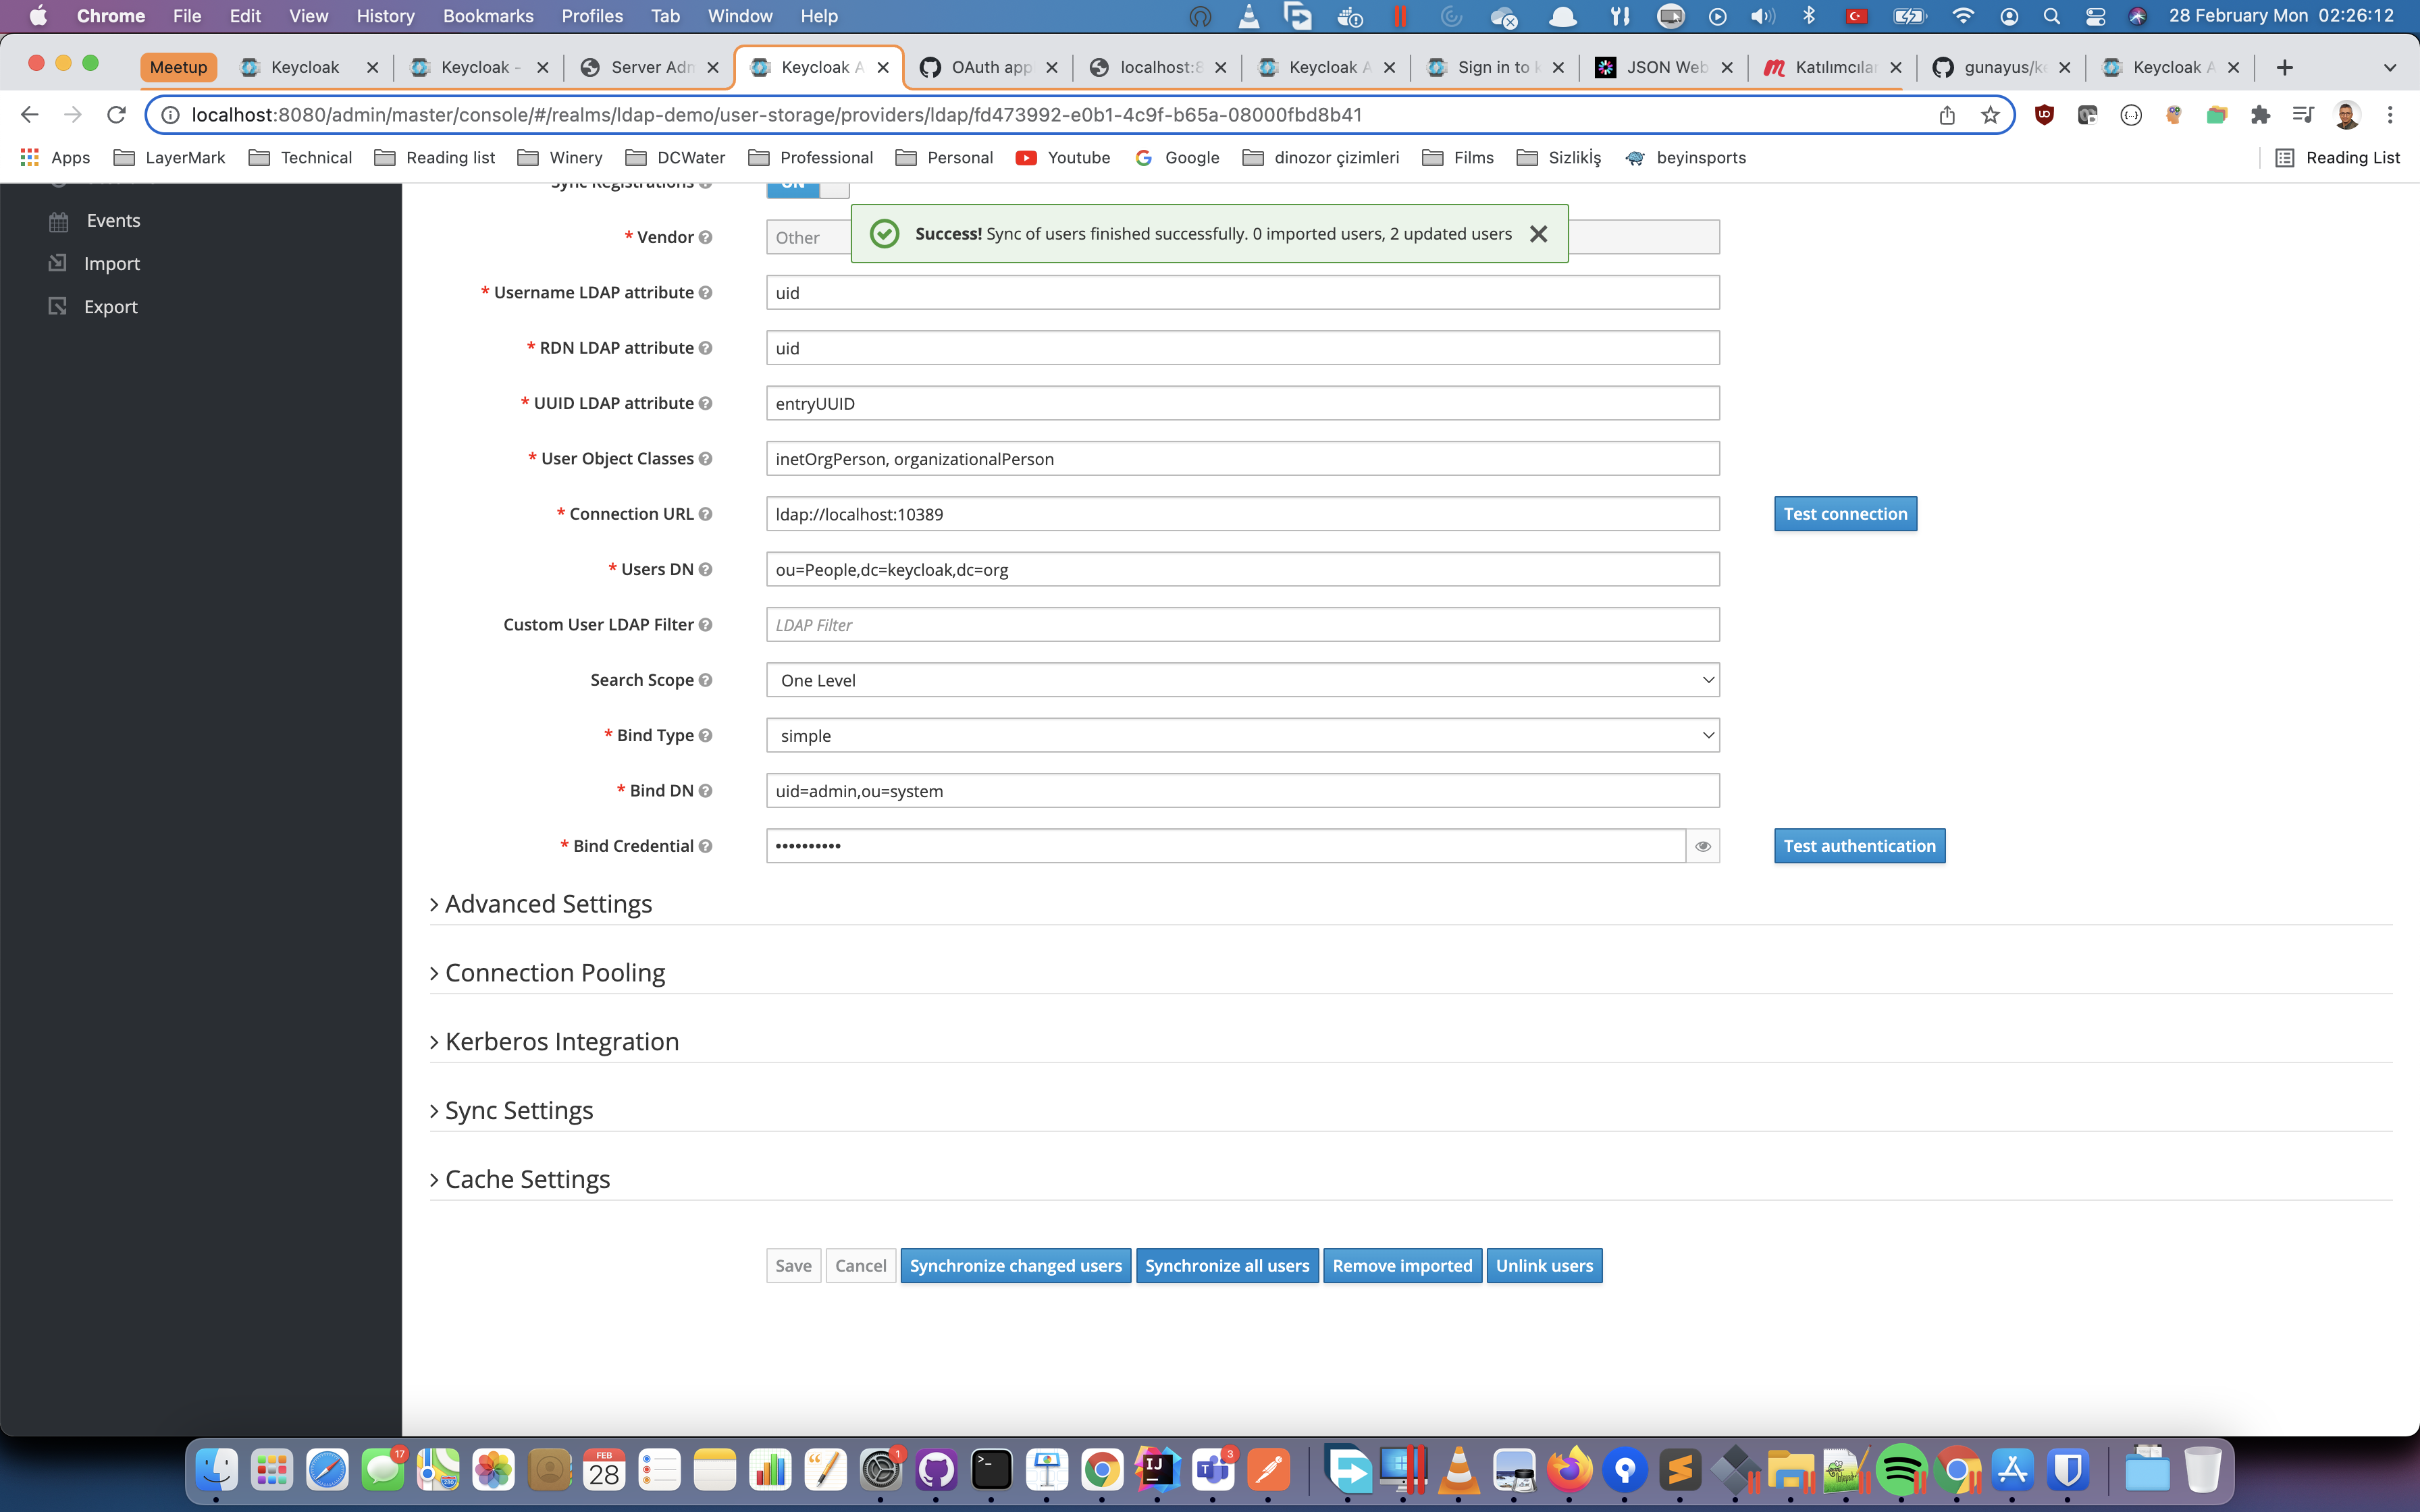Click Synchronize all users button
Image resolution: width=2420 pixels, height=1512 pixels.
(1226, 1265)
